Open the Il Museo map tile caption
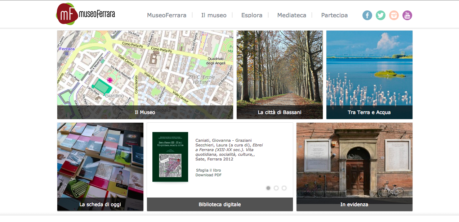This screenshot has height=222, width=459. point(145,112)
